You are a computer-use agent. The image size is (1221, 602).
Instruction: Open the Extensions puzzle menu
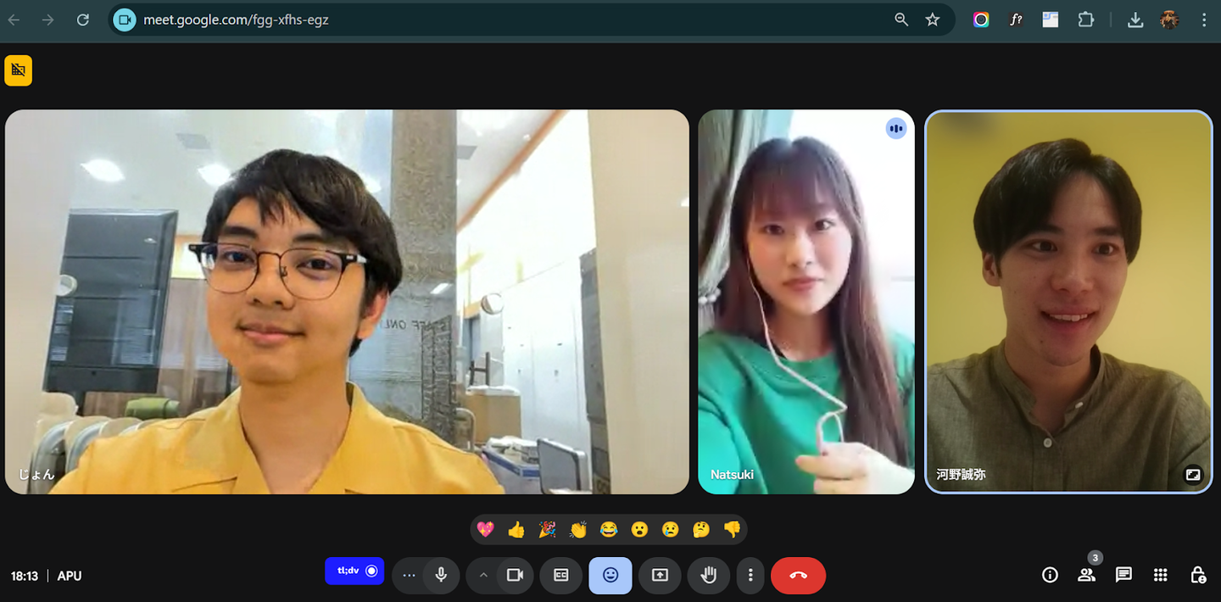(x=1086, y=20)
